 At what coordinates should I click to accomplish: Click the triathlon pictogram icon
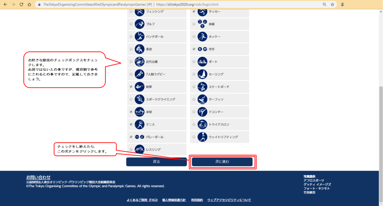click(202, 124)
